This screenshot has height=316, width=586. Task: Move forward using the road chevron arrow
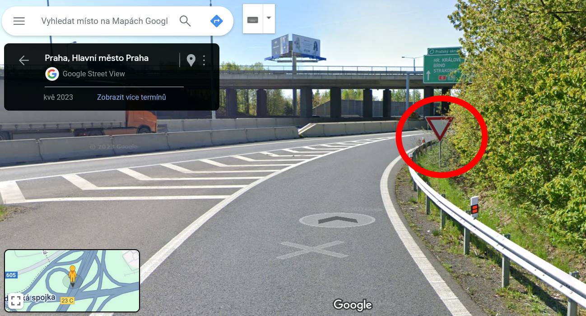(x=338, y=220)
